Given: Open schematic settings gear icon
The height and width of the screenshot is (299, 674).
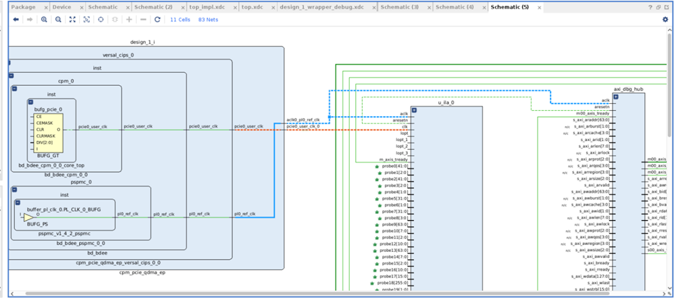Looking at the screenshot, I should (x=665, y=20).
